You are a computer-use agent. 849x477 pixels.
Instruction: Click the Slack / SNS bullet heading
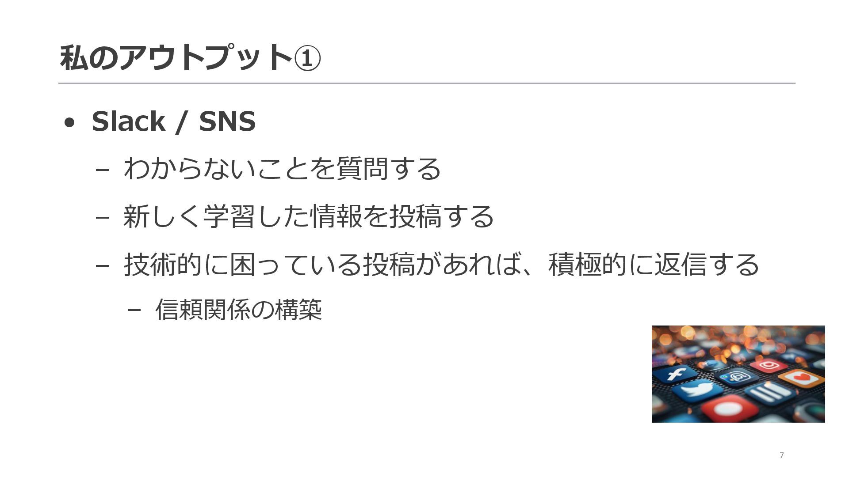point(173,121)
